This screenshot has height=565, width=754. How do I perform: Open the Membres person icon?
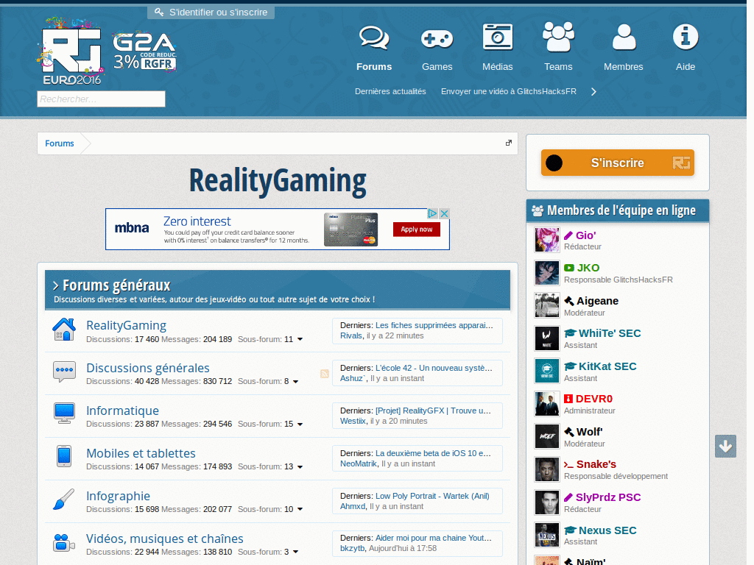(x=624, y=37)
